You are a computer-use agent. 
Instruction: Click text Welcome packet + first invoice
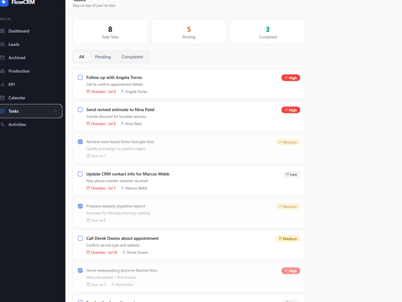111,277
